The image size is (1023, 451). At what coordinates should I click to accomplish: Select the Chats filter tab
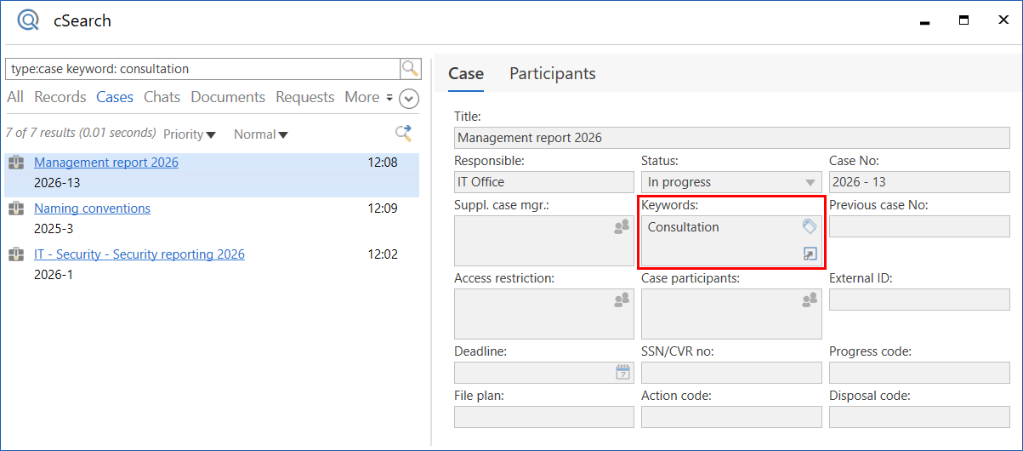(162, 97)
